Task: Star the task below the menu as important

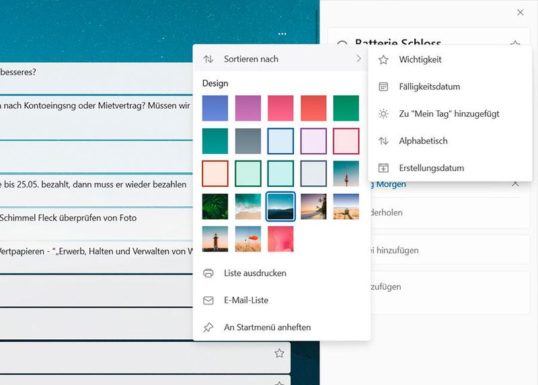Action: point(279,353)
